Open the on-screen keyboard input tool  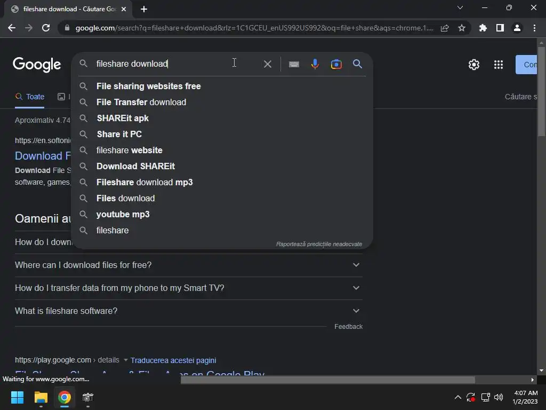tap(294, 64)
